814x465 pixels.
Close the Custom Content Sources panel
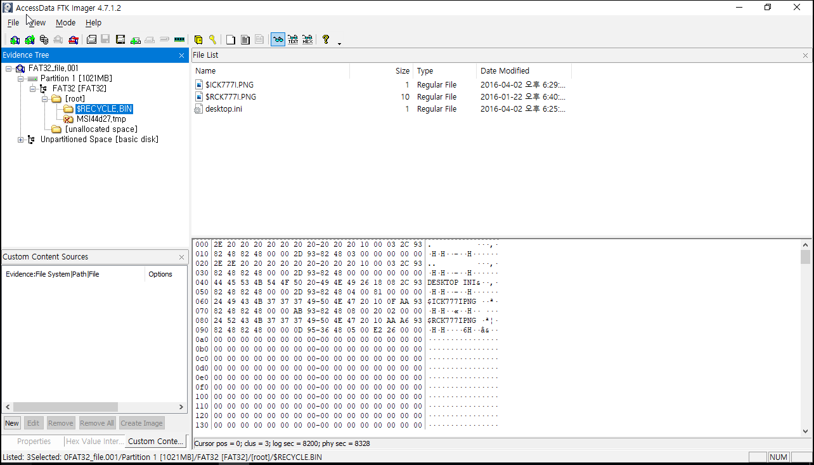(181, 257)
